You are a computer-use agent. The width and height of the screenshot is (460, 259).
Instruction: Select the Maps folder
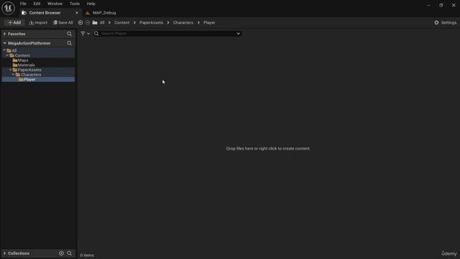click(x=38, y=60)
